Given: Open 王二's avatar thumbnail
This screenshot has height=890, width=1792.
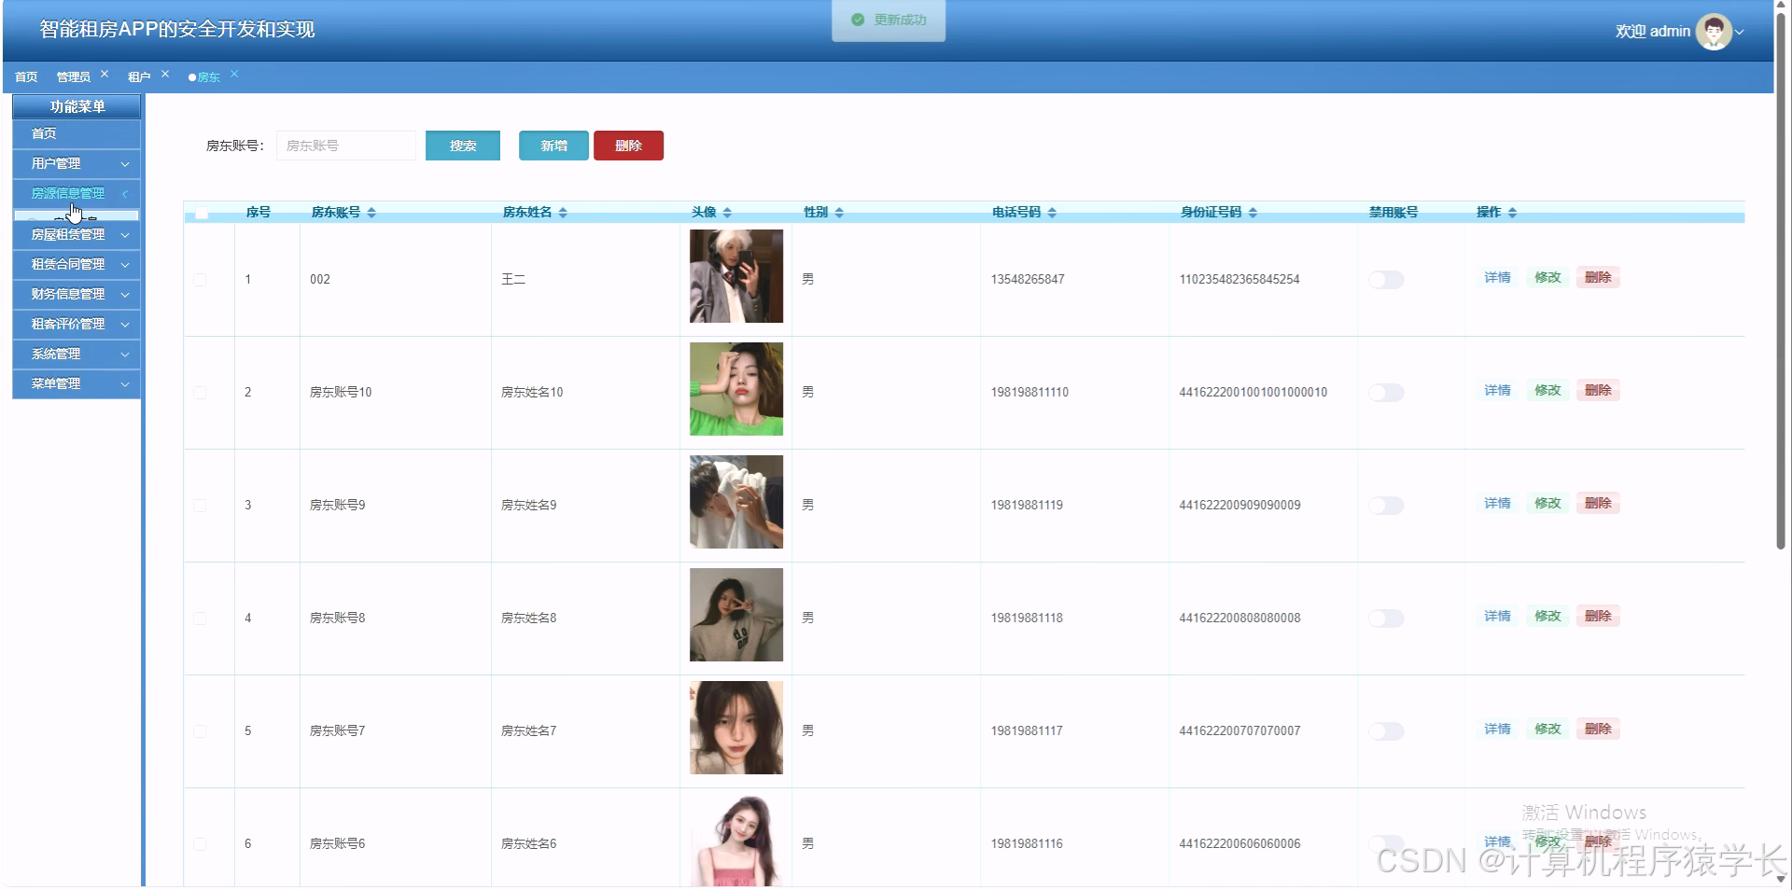Looking at the screenshot, I should (736, 276).
